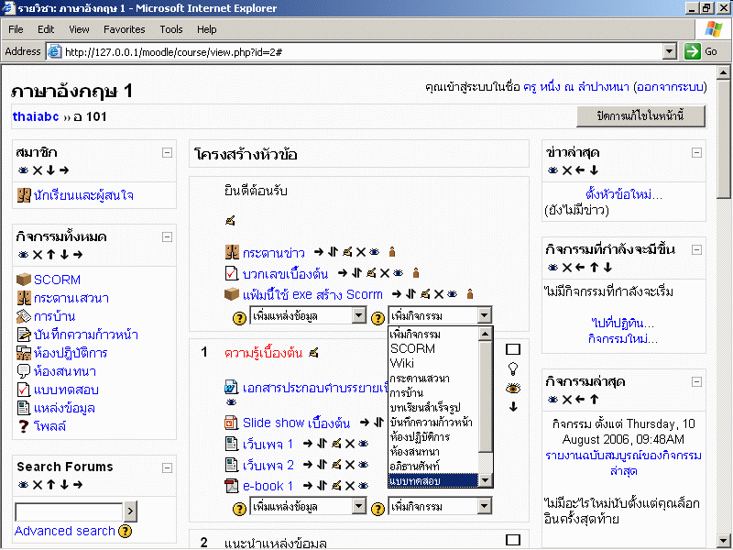Click the indent right arrow for e-book 1
This screenshot has height=550, width=733.
coord(309,486)
